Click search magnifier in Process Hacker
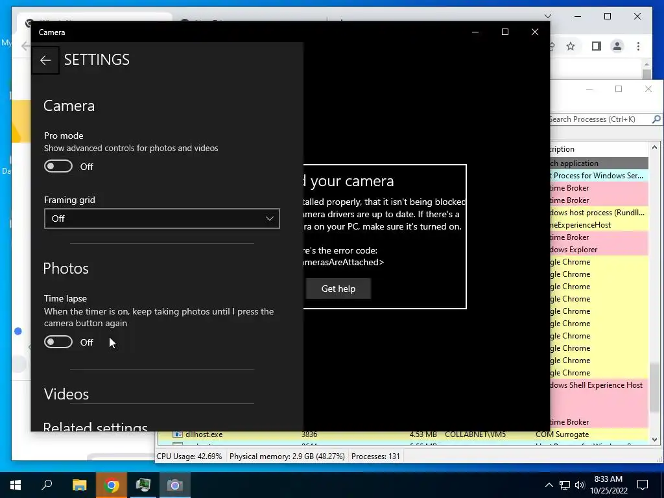This screenshot has height=498, width=664. click(x=656, y=119)
